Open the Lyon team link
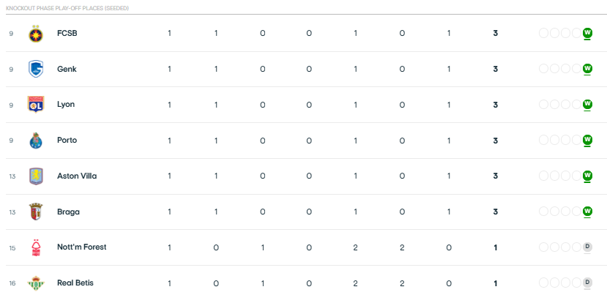 (x=66, y=105)
